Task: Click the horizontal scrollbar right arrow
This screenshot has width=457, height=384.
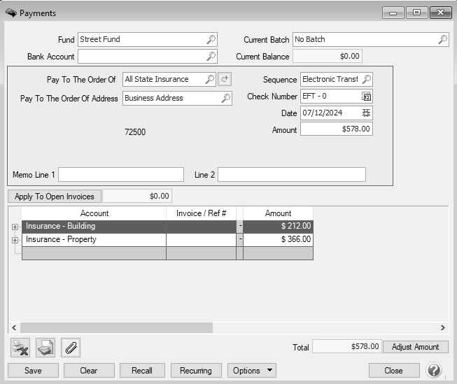Action: (x=442, y=327)
